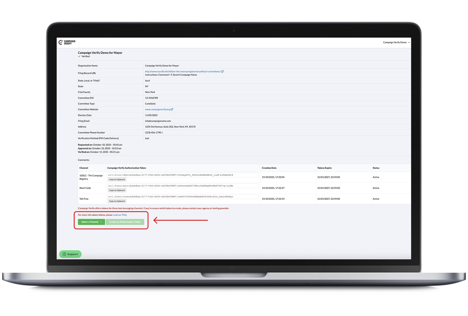Click the phone number (123) 456-1790
Viewport: 468px width, 316px height.
153,133
